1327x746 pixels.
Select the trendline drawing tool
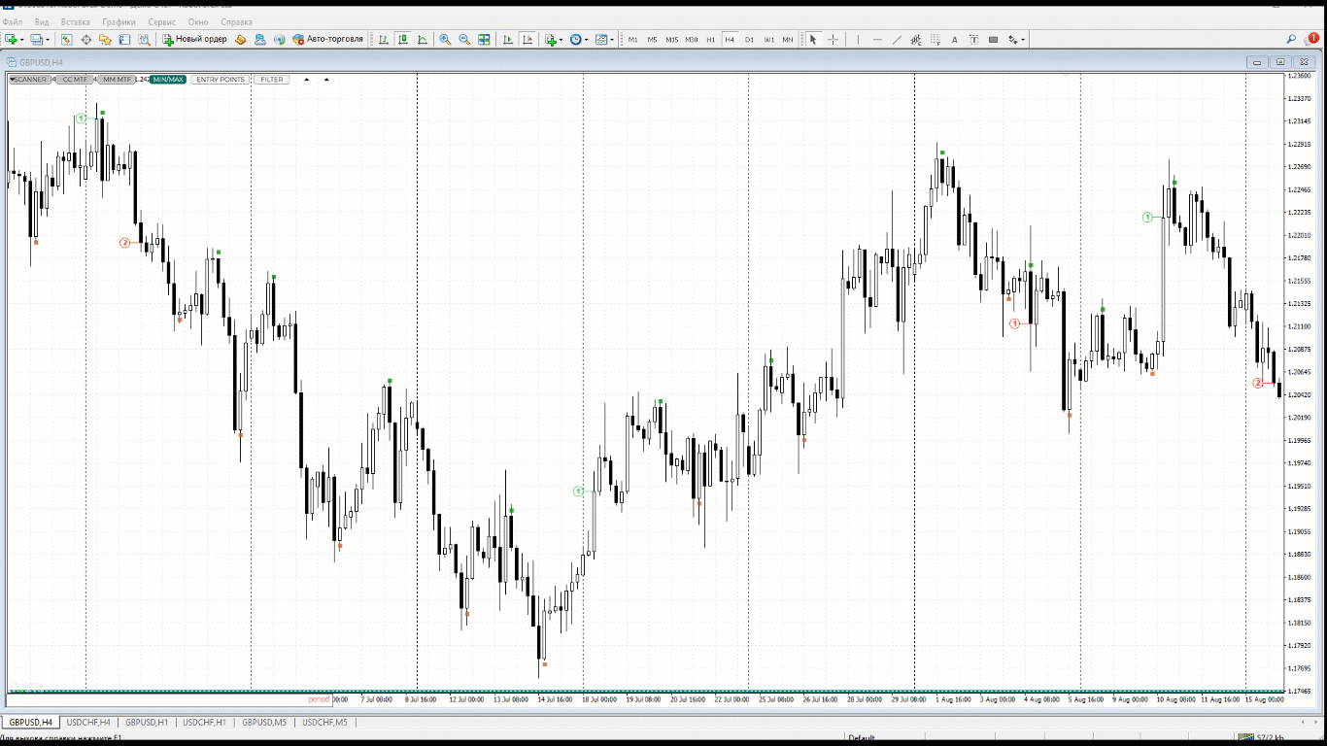897,40
